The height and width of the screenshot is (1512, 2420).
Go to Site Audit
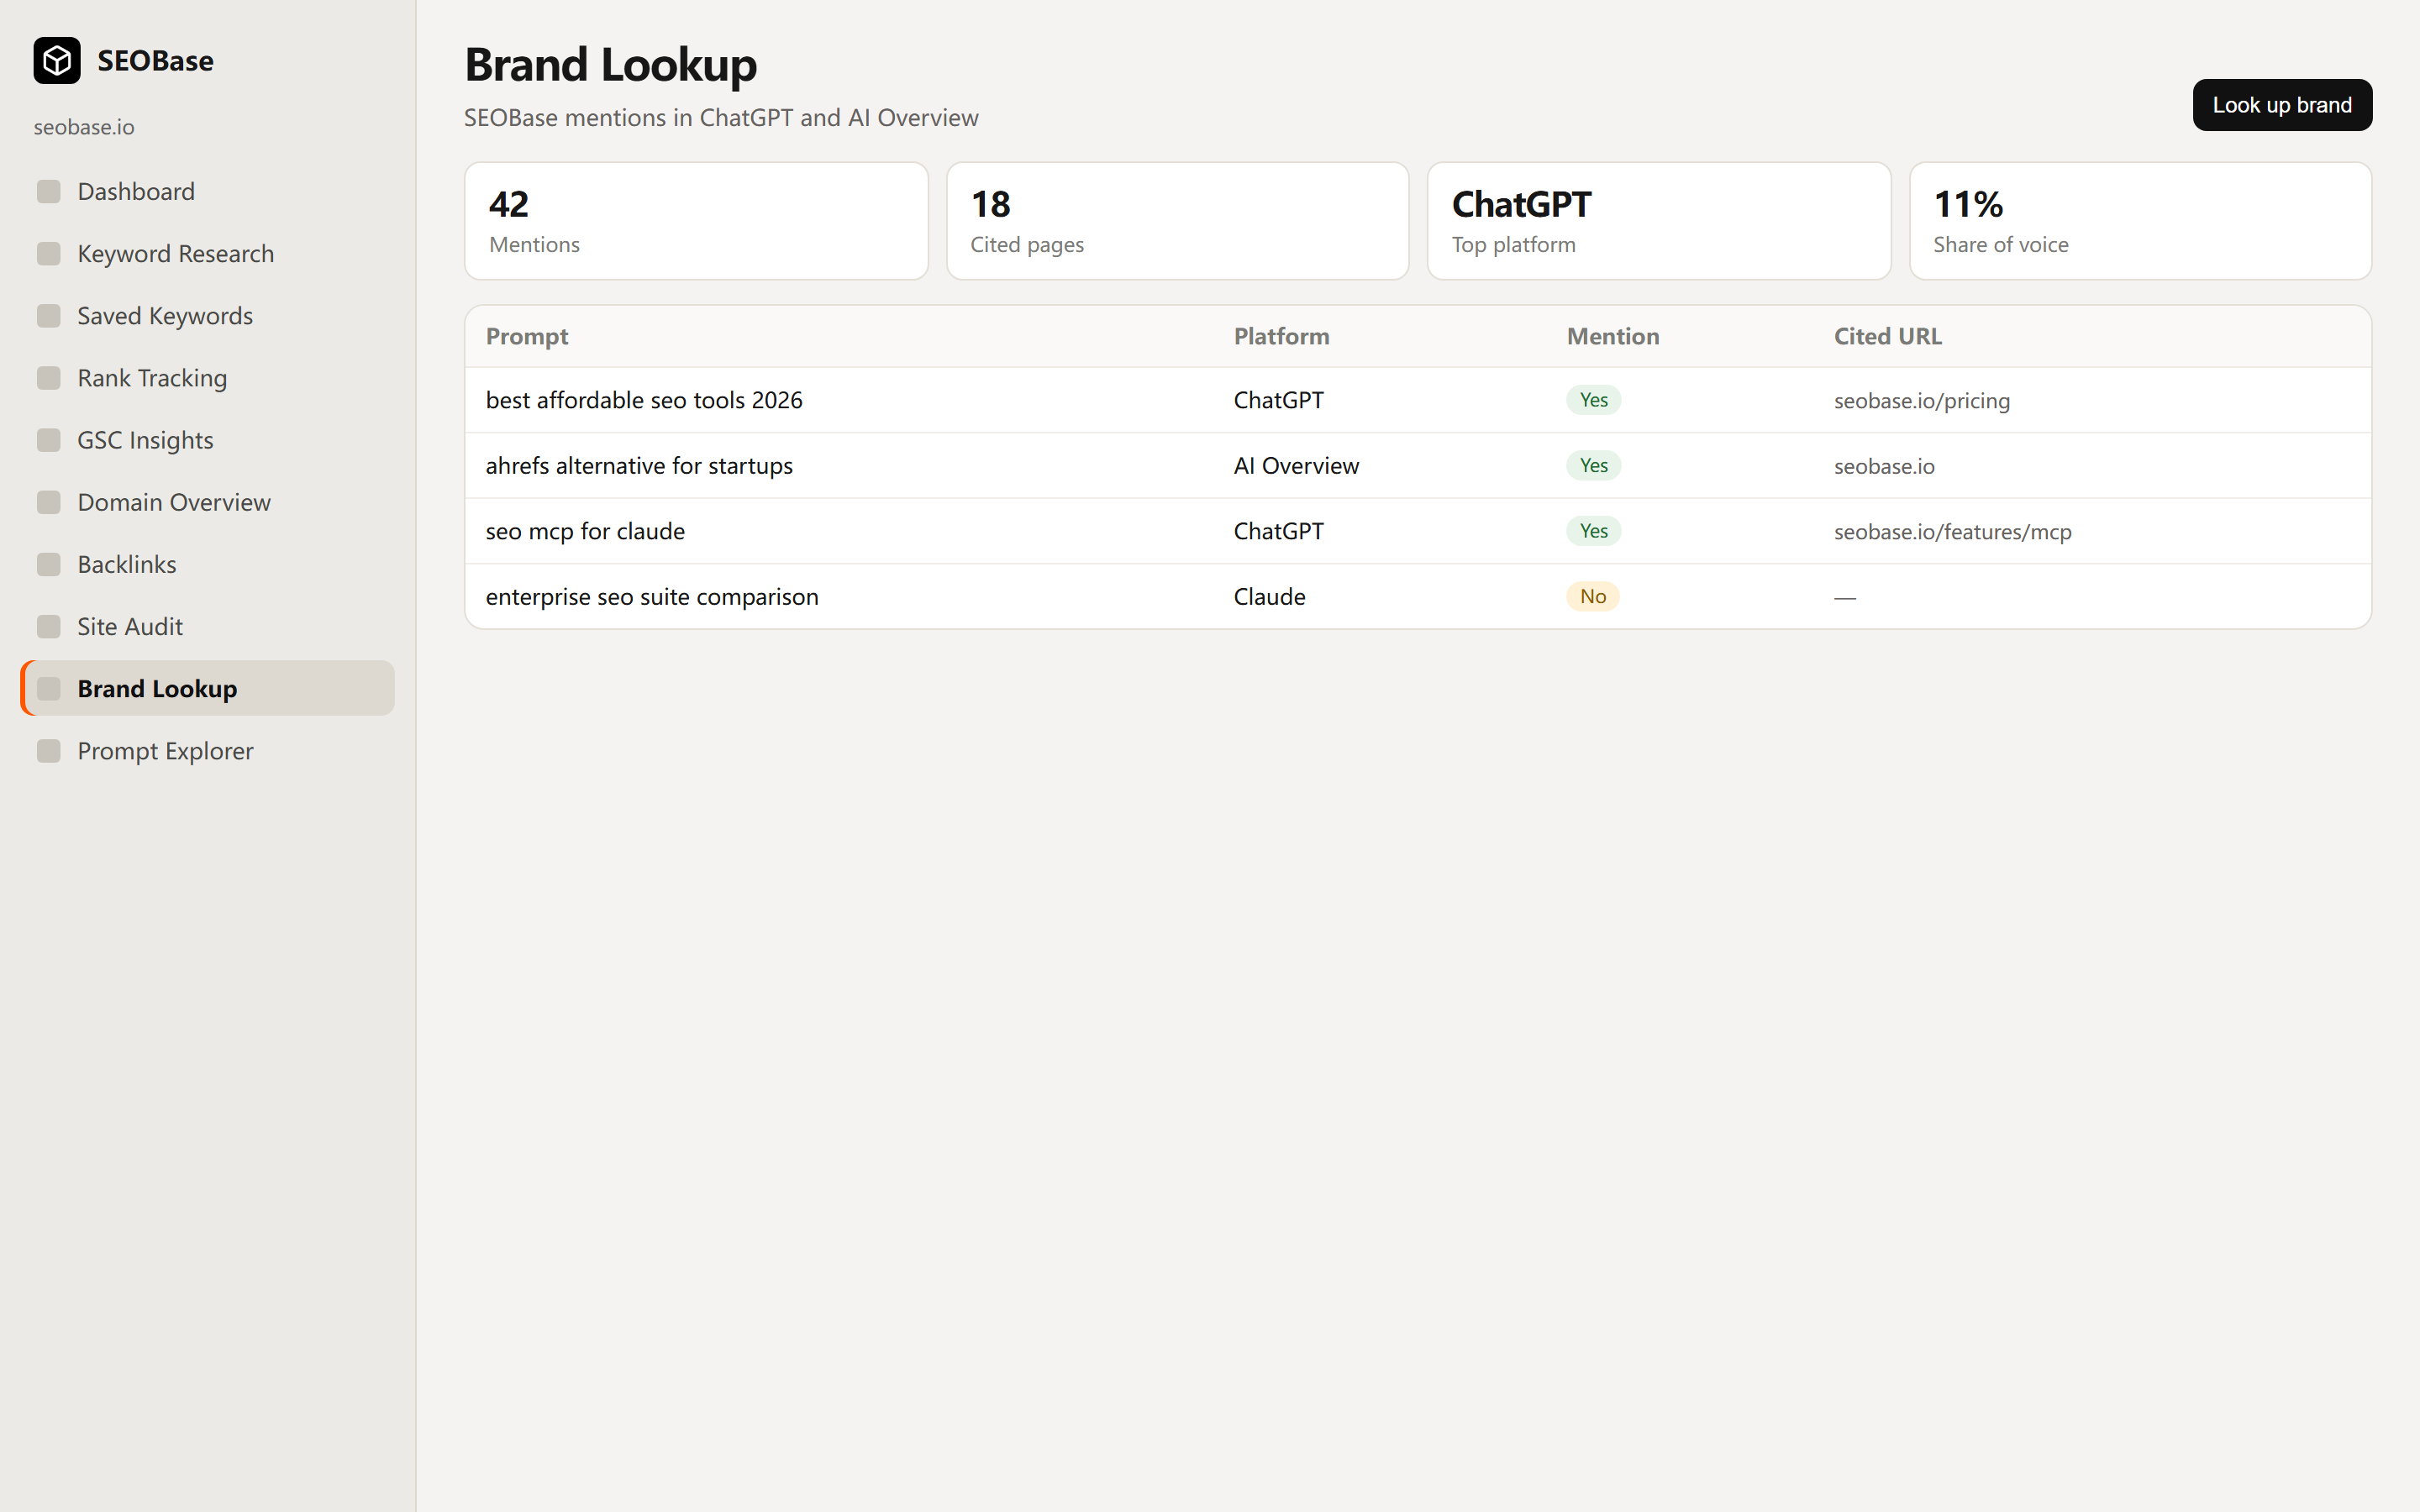coord(208,626)
